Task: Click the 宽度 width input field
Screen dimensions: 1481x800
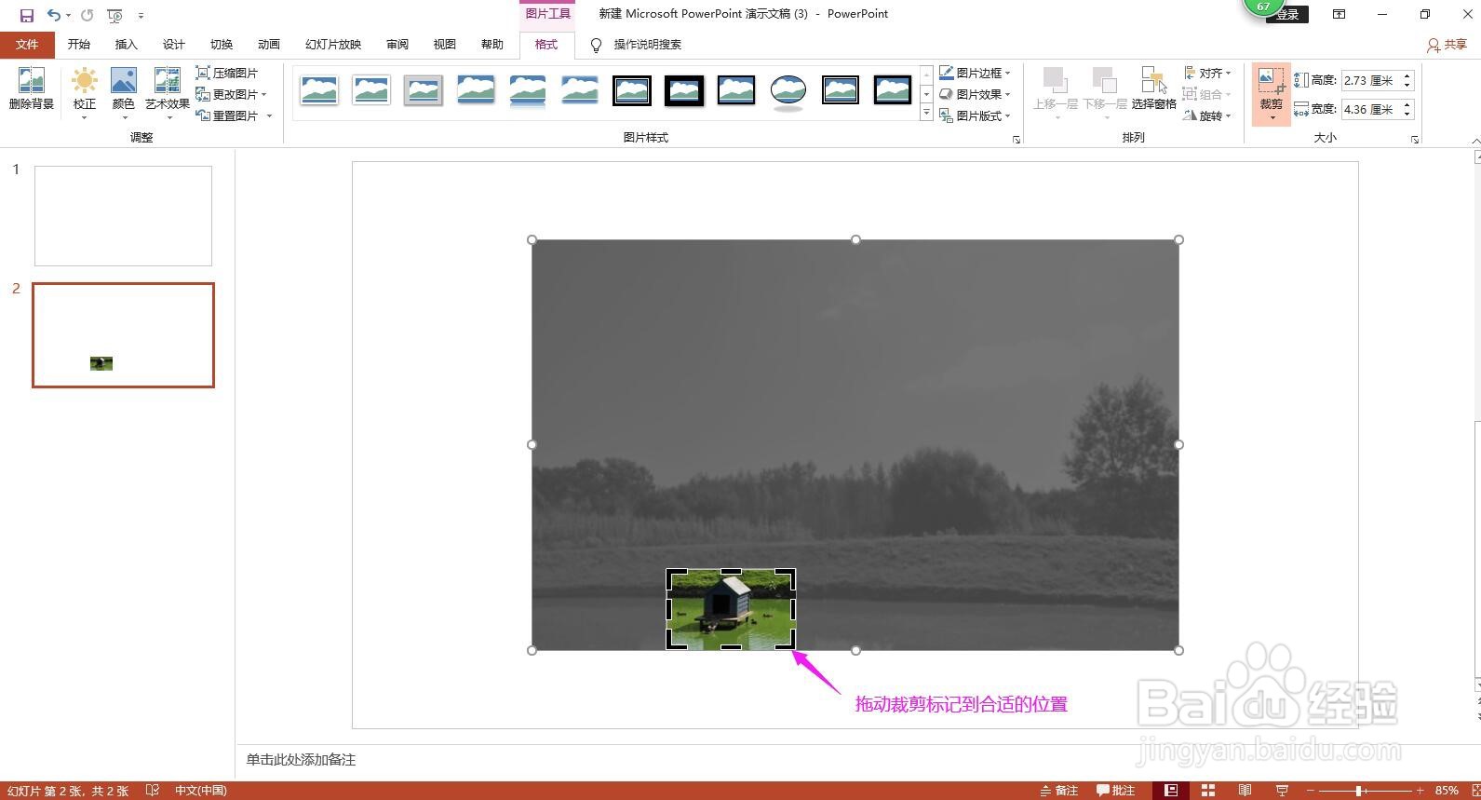Action: 1370,109
